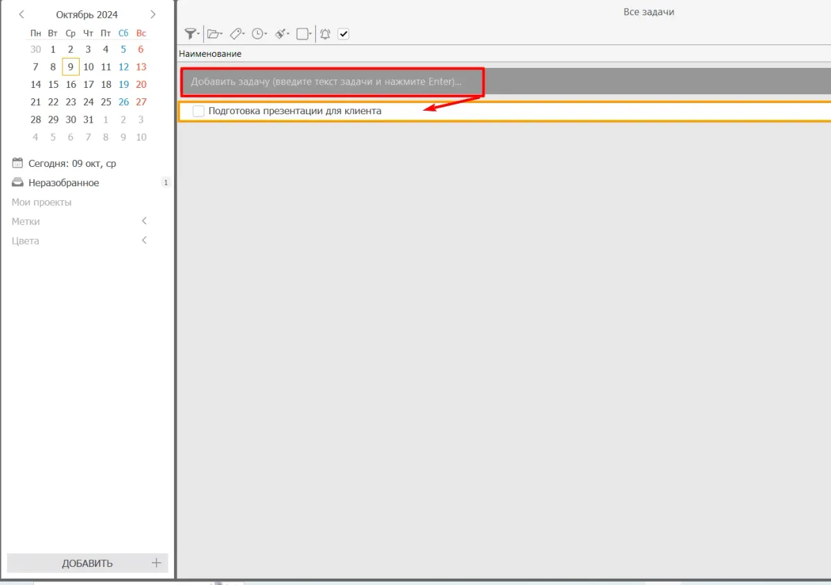The image size is (831, 585).
Task: Click the paintbrush color icon in toolbar
Action: click(x=281, y=34)
